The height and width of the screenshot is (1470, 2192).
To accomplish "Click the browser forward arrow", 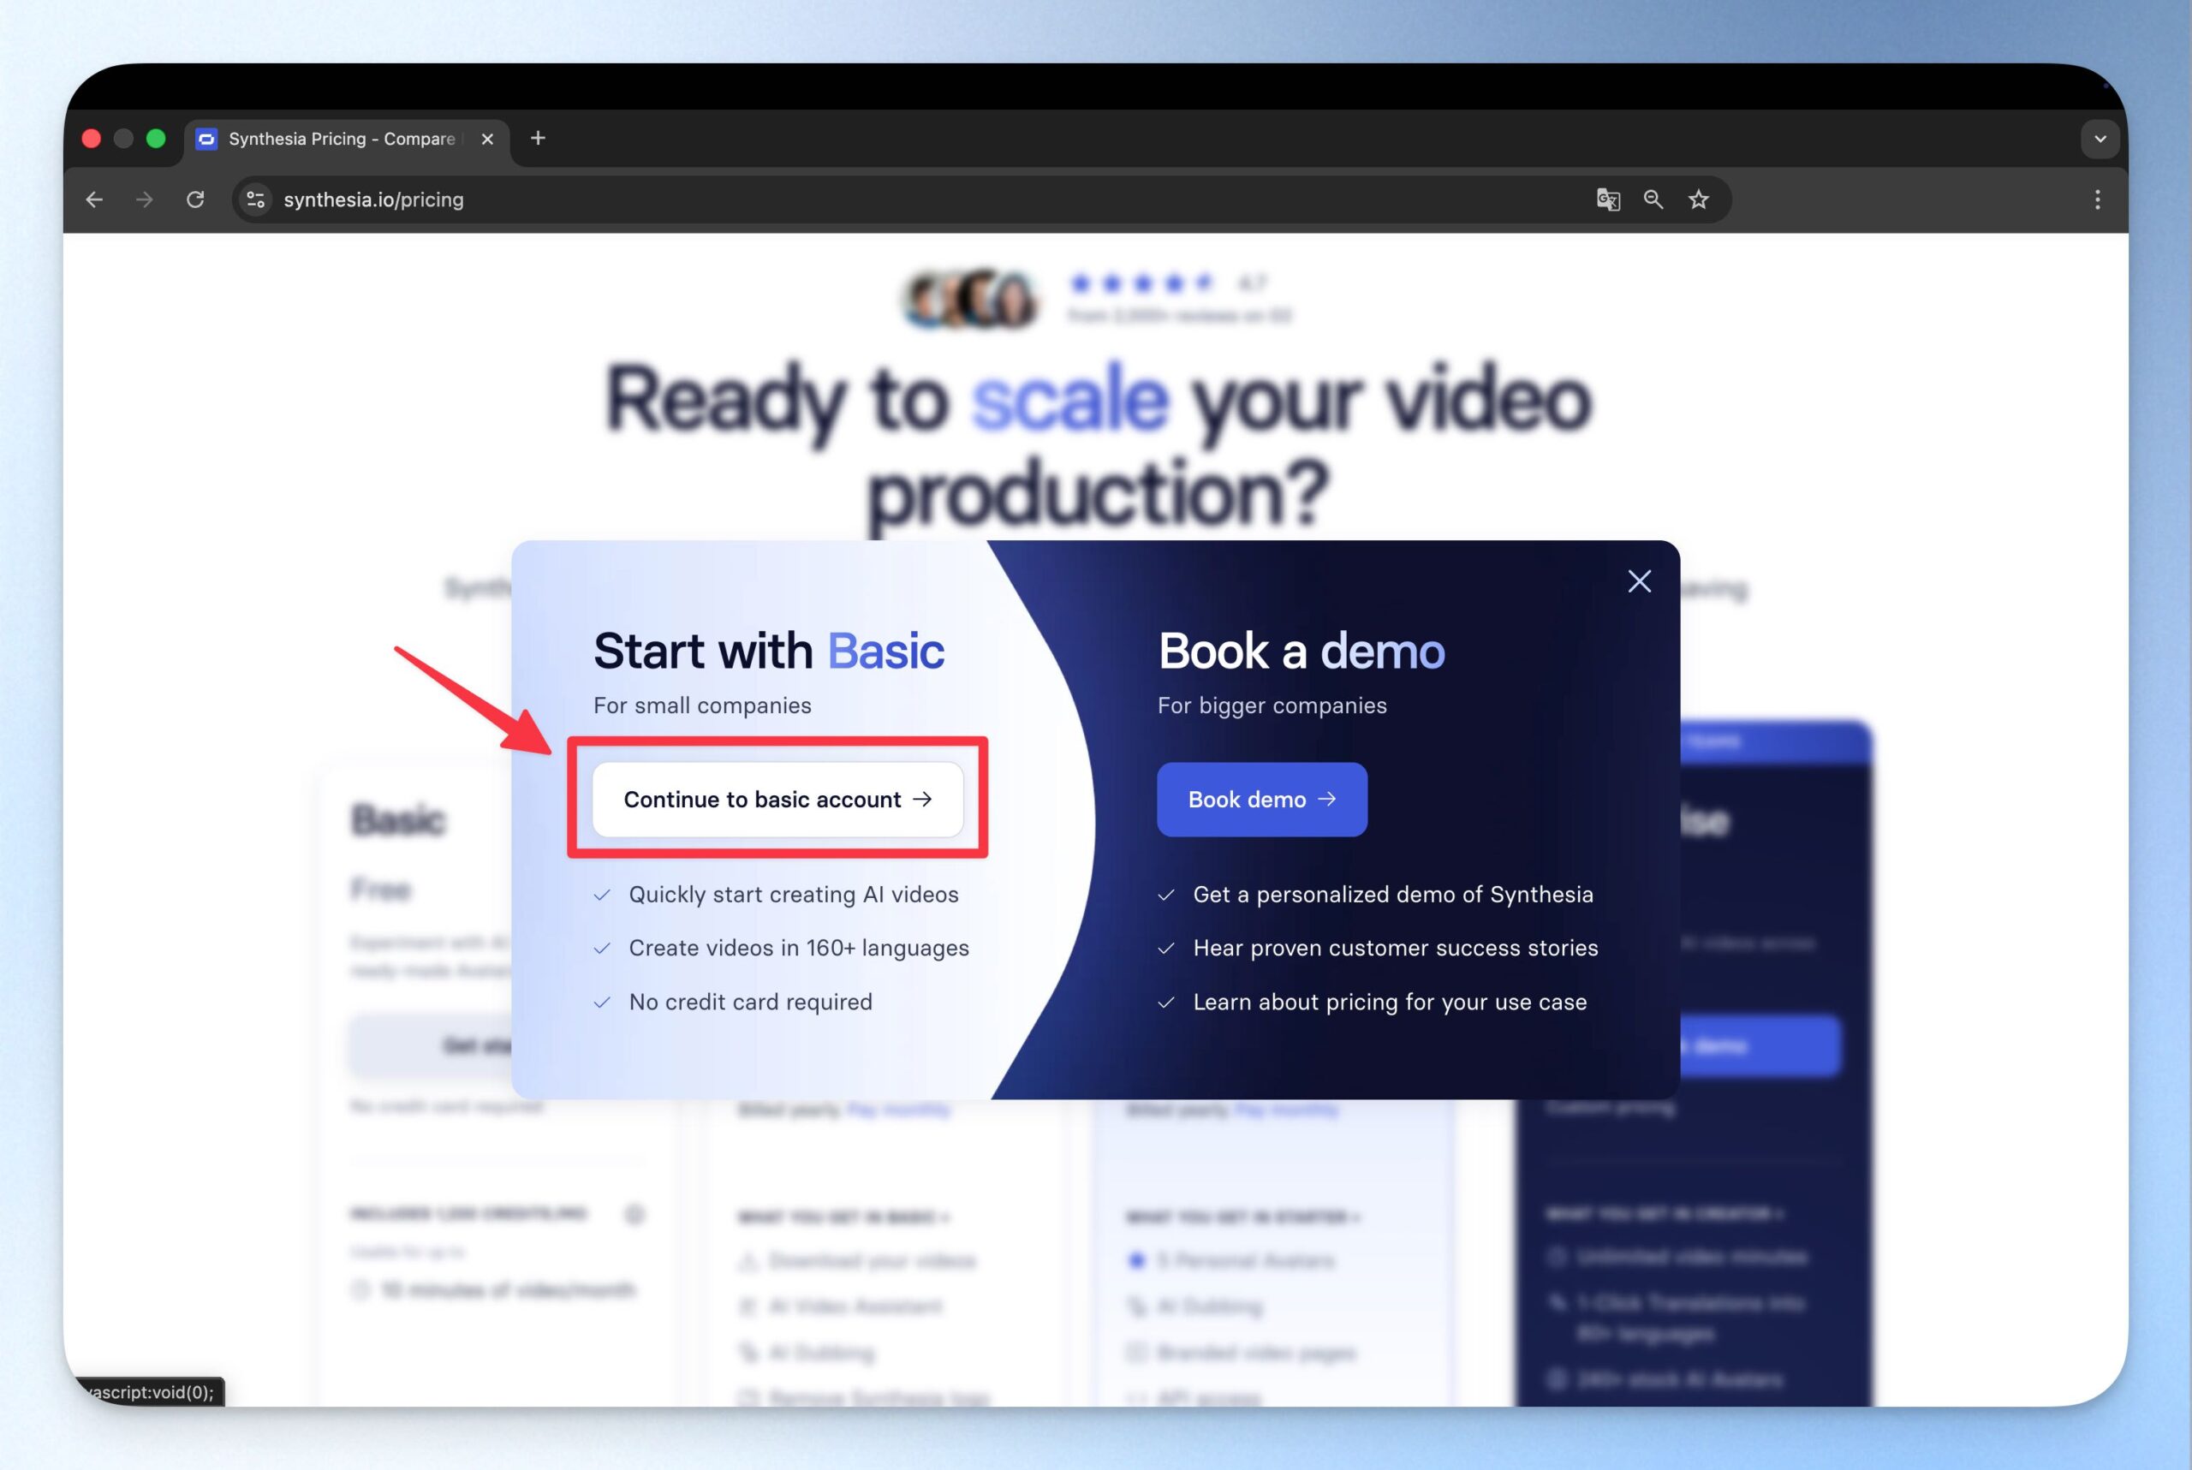I will click(145, 199).
